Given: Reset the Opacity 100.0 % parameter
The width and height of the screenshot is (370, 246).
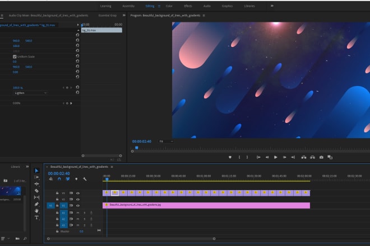Looking at the screenshot, I should point(77,87).
